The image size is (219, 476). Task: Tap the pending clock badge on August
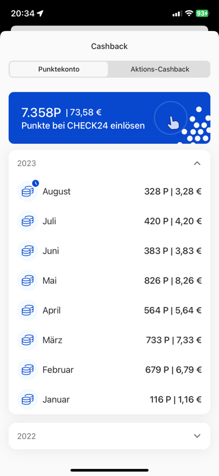36,183
